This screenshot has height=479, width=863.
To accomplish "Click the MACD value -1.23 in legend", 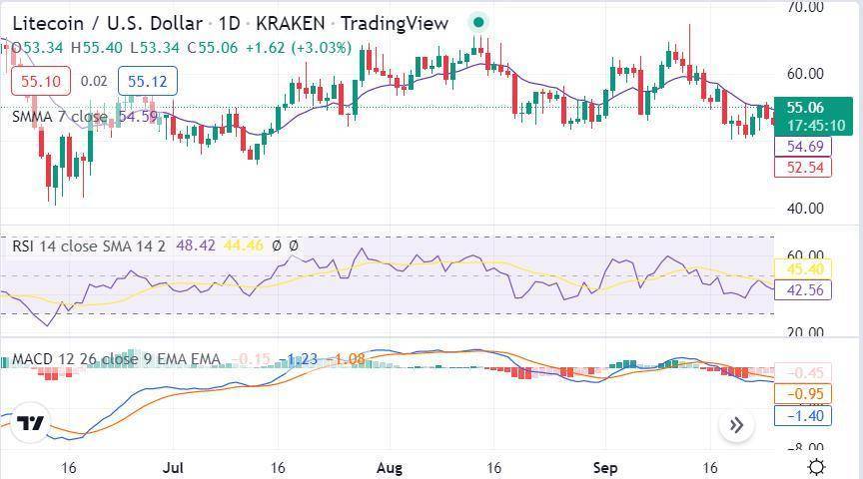I will (x=298, y=359).
